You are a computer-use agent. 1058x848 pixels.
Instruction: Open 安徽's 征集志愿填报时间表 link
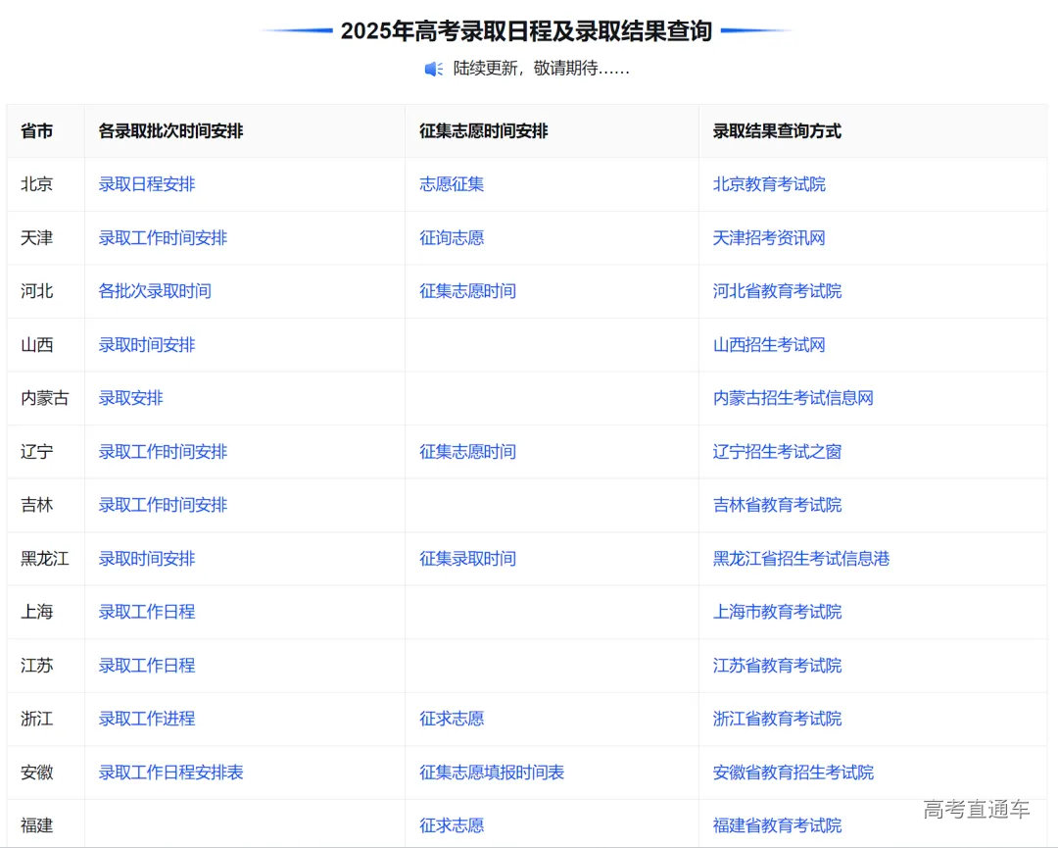pyautogui.click(x=492, y=772)
